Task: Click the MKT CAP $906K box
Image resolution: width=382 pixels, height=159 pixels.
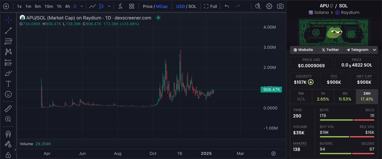Action: point(364,80)
